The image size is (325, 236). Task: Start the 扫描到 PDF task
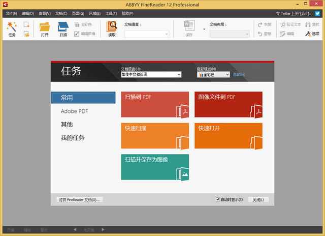[155, 105]
